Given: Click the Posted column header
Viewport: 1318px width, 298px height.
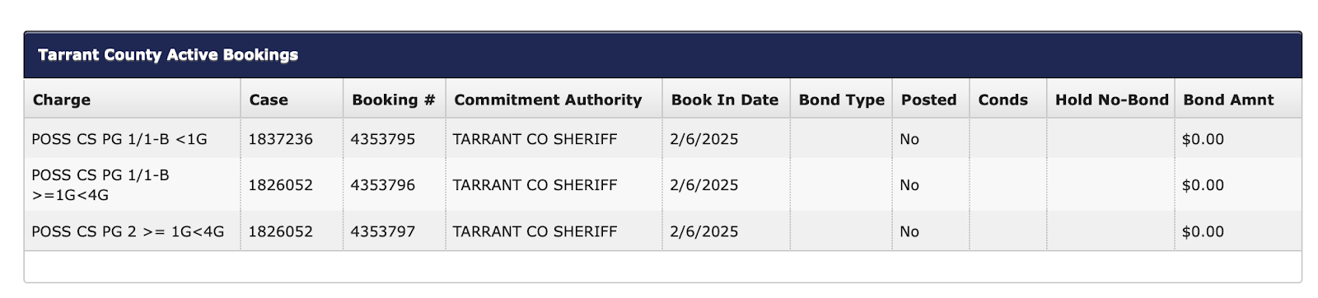Looking at the screenshot, I should 928,100.
